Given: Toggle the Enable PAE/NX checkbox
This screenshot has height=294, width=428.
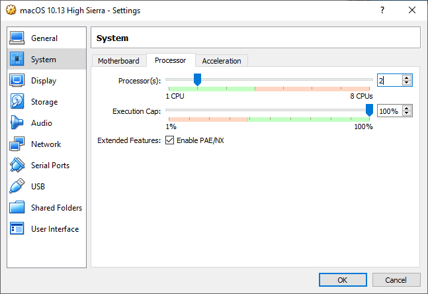Looking at the screenshot, I should [170, 140].
